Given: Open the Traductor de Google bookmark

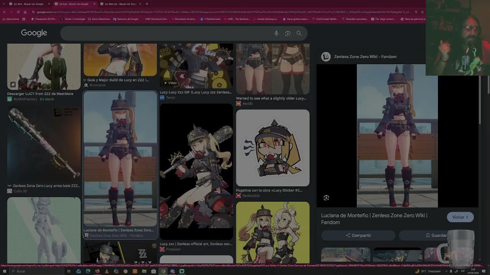Looking at the screenshot, I should tap(126, 19).
